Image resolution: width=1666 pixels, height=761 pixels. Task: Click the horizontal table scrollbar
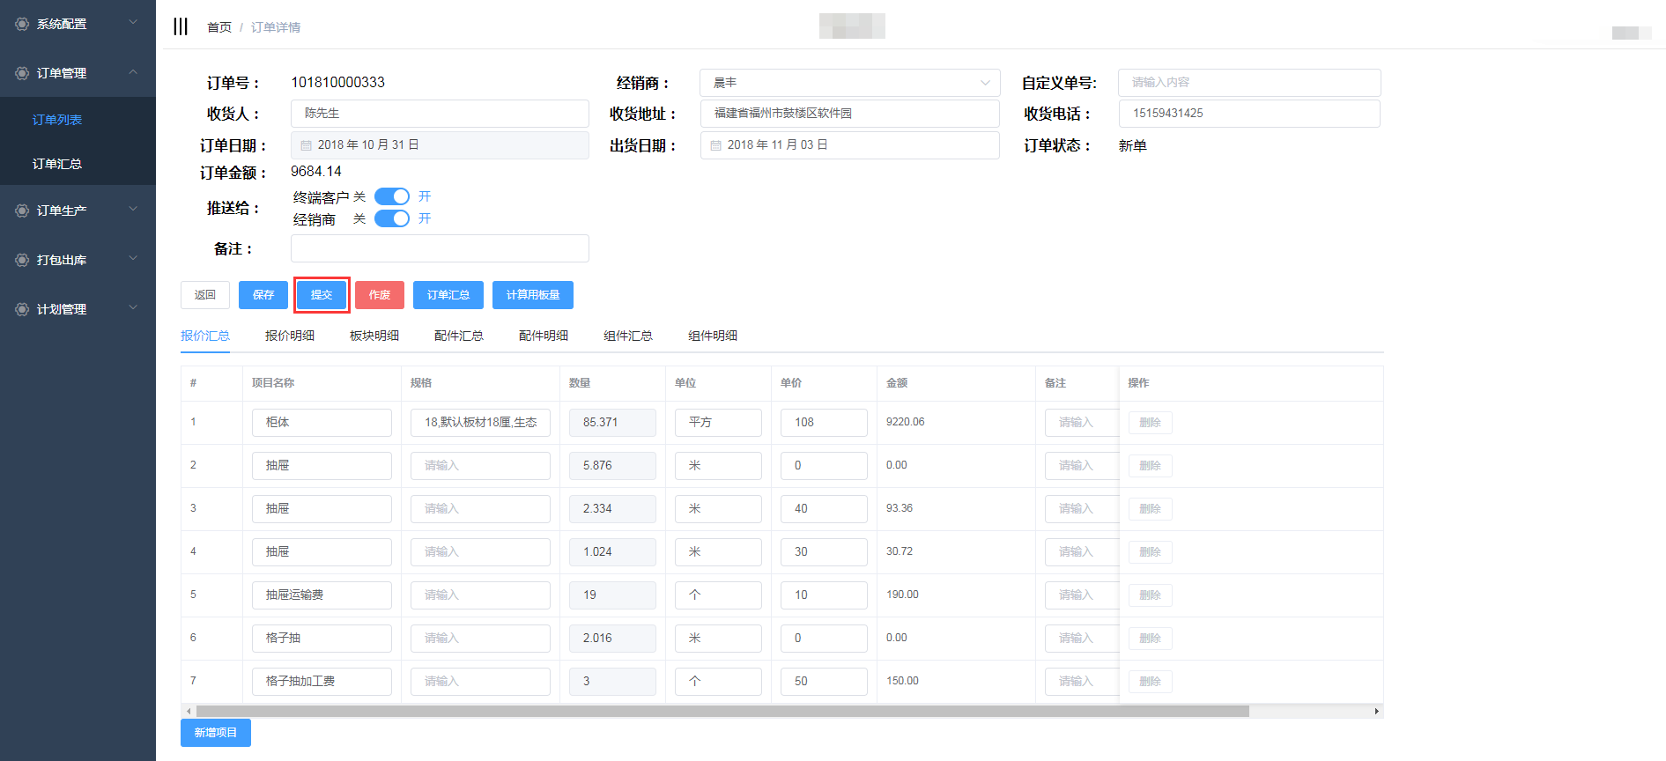(722, 711)
